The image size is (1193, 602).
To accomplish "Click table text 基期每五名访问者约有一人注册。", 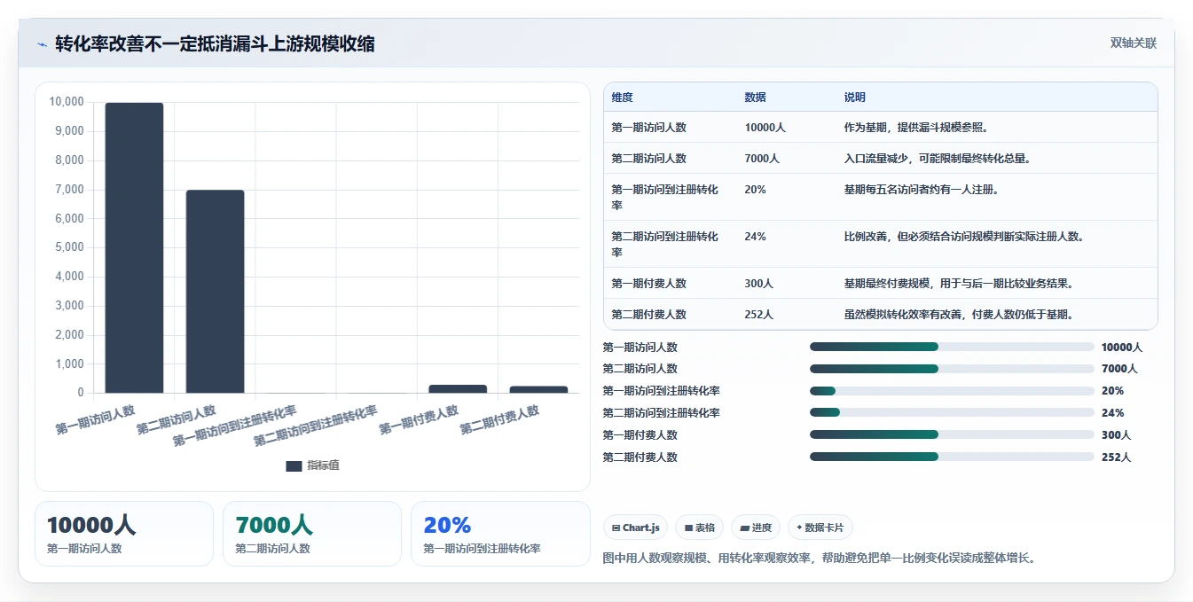I will tap(922, 190).
